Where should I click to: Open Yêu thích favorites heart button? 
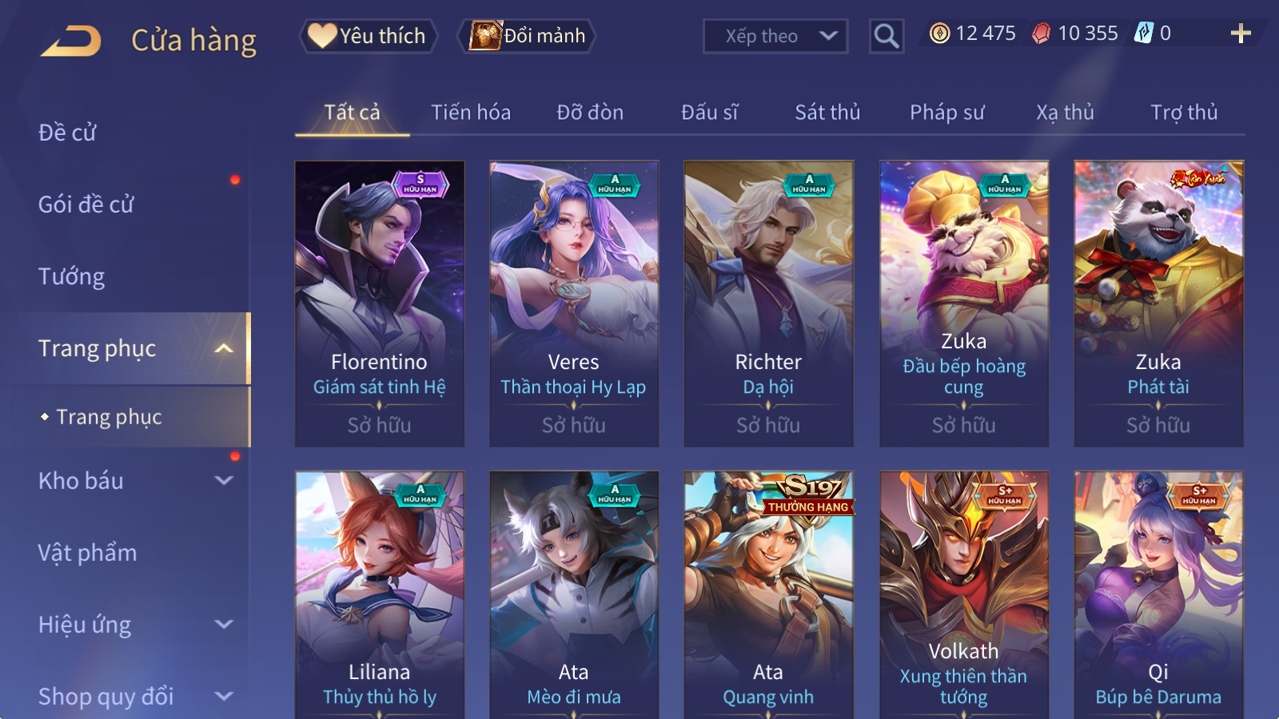coord(369,36)
